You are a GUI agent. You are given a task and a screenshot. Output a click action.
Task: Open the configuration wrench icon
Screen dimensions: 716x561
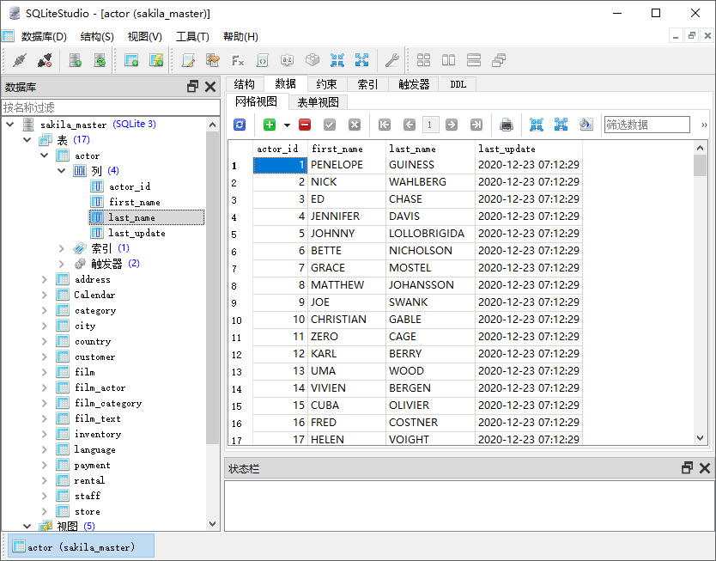392,60
